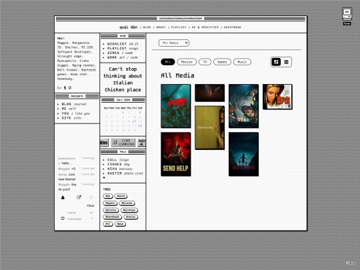Open YOU i like you link
The width and height of the screenshot is (360, 270).
pos(76,113)
